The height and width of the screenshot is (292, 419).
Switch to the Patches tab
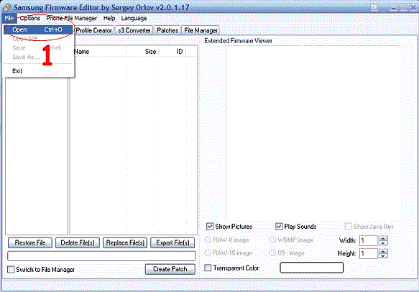pos(167,30)
